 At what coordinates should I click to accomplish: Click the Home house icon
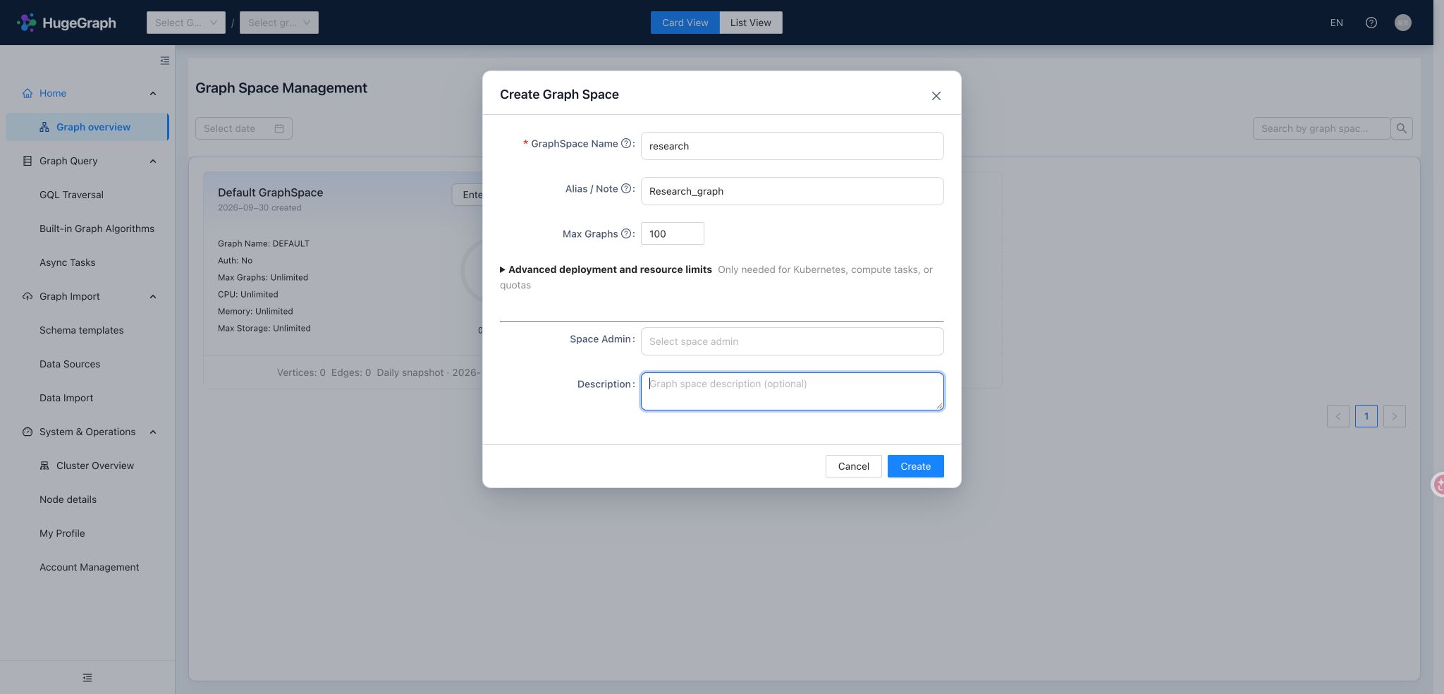(x=27, y=93)
